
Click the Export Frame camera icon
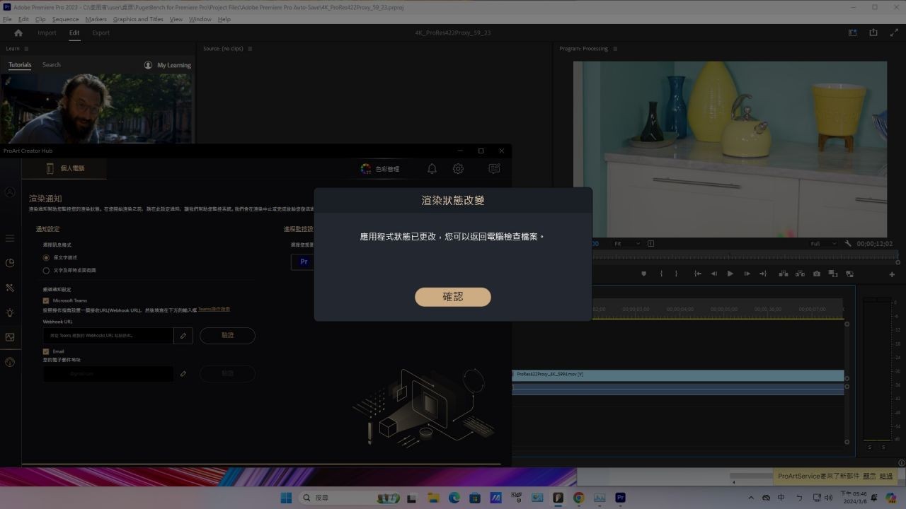[x=817, y=274]
